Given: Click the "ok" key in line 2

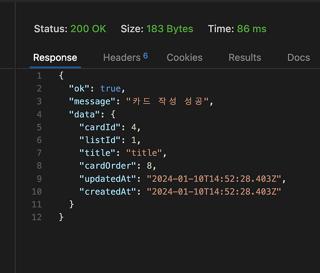Looking at the screenshot, I should point(79,89).
